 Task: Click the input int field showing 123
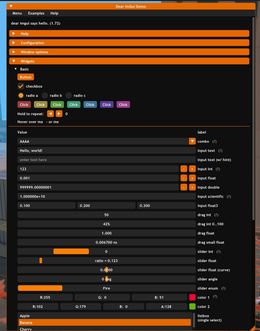point(98,169)
